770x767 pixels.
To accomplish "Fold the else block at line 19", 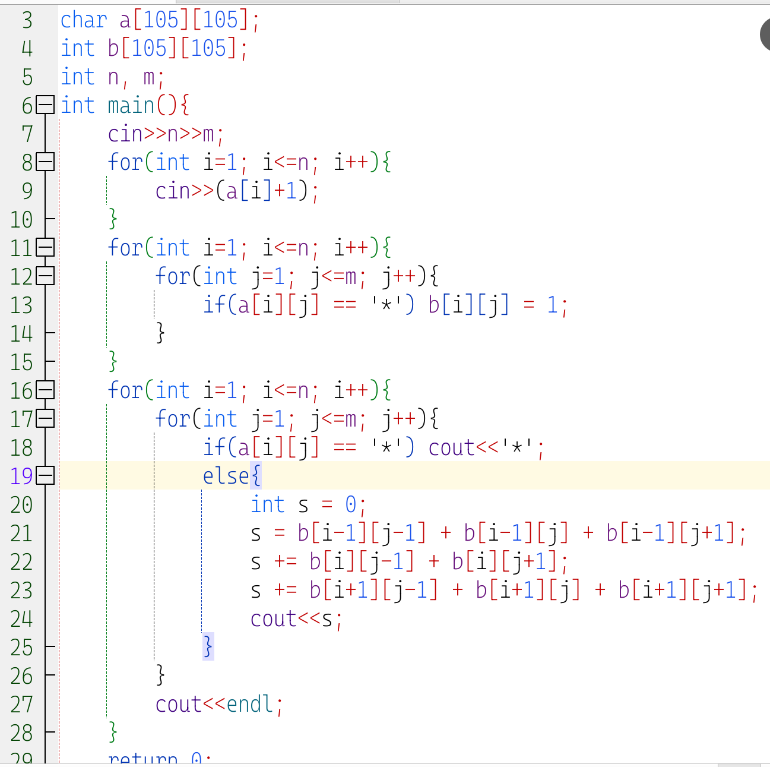I will 45,476.
